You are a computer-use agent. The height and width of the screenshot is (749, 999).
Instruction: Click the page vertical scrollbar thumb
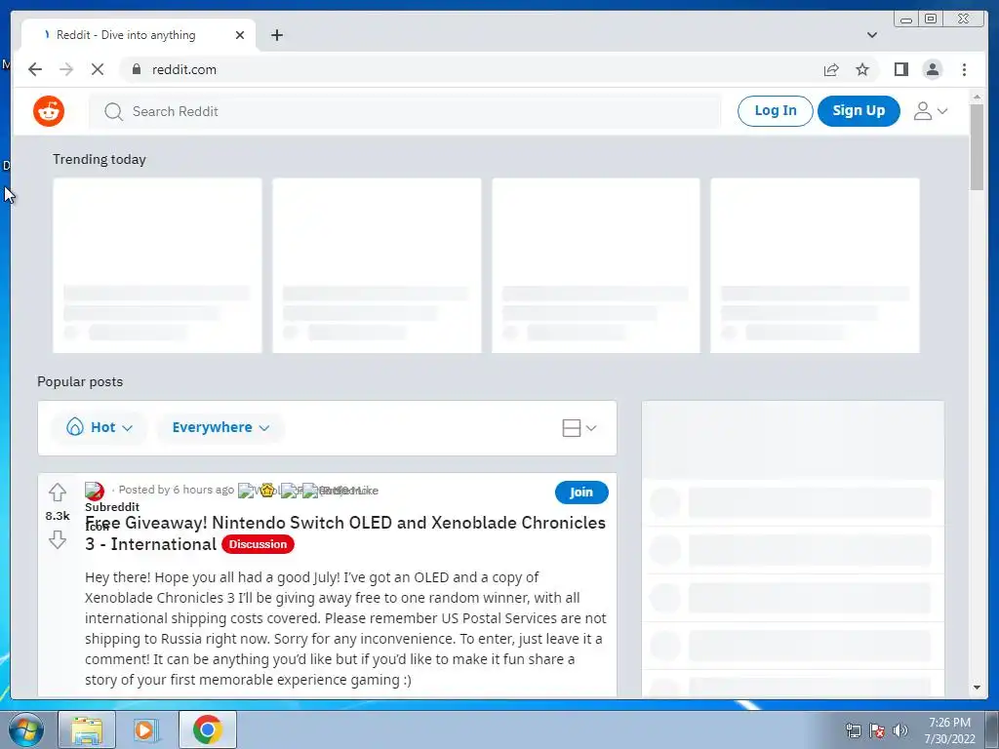click(x=977, y=146)
